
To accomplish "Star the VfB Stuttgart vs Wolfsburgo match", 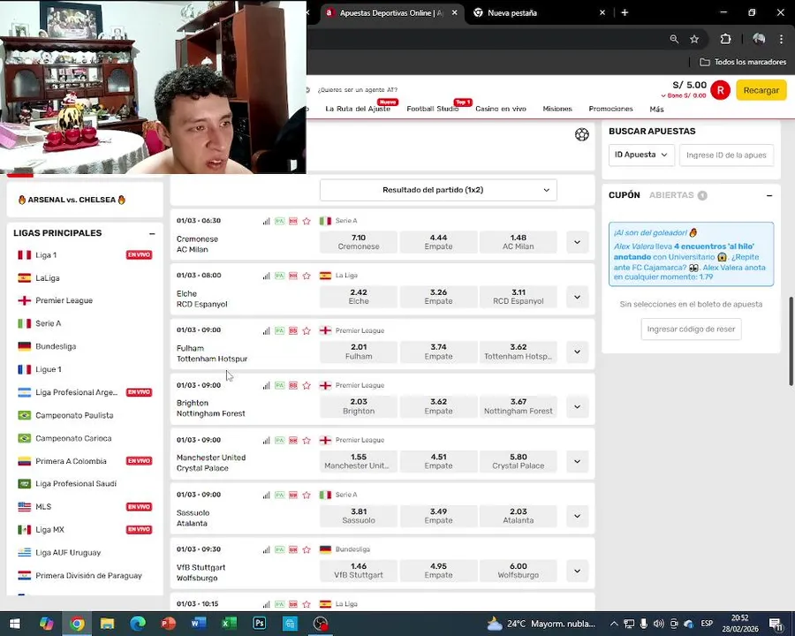I will click(x=307, y=549).
